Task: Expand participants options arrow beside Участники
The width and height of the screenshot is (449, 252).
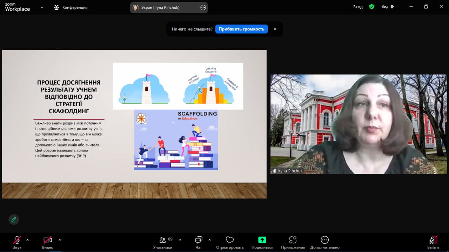Action: coord(180,240)
